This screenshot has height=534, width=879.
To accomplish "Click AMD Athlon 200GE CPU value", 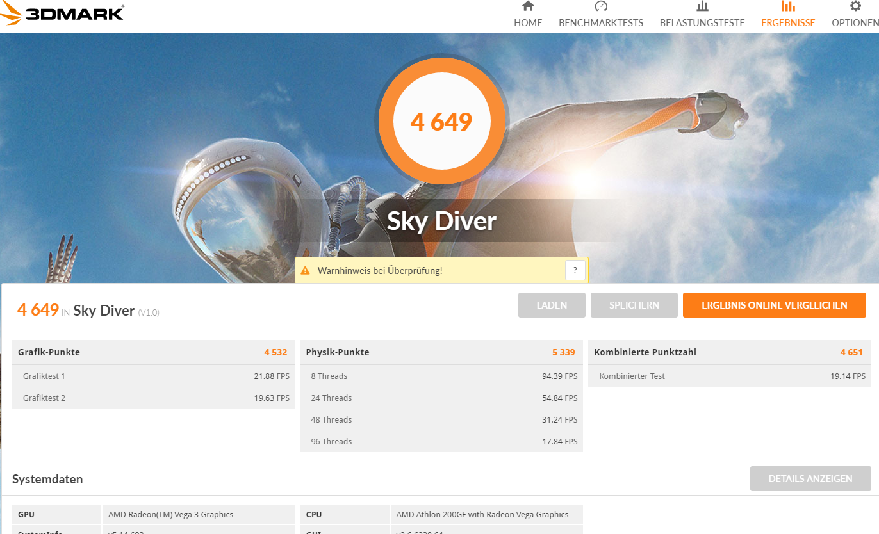I will click(482, 514).
